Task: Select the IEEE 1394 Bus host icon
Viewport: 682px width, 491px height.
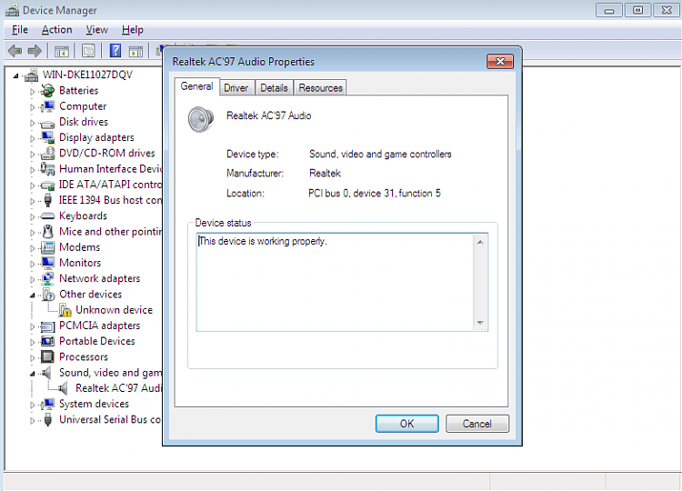Action: coord(48,200)
